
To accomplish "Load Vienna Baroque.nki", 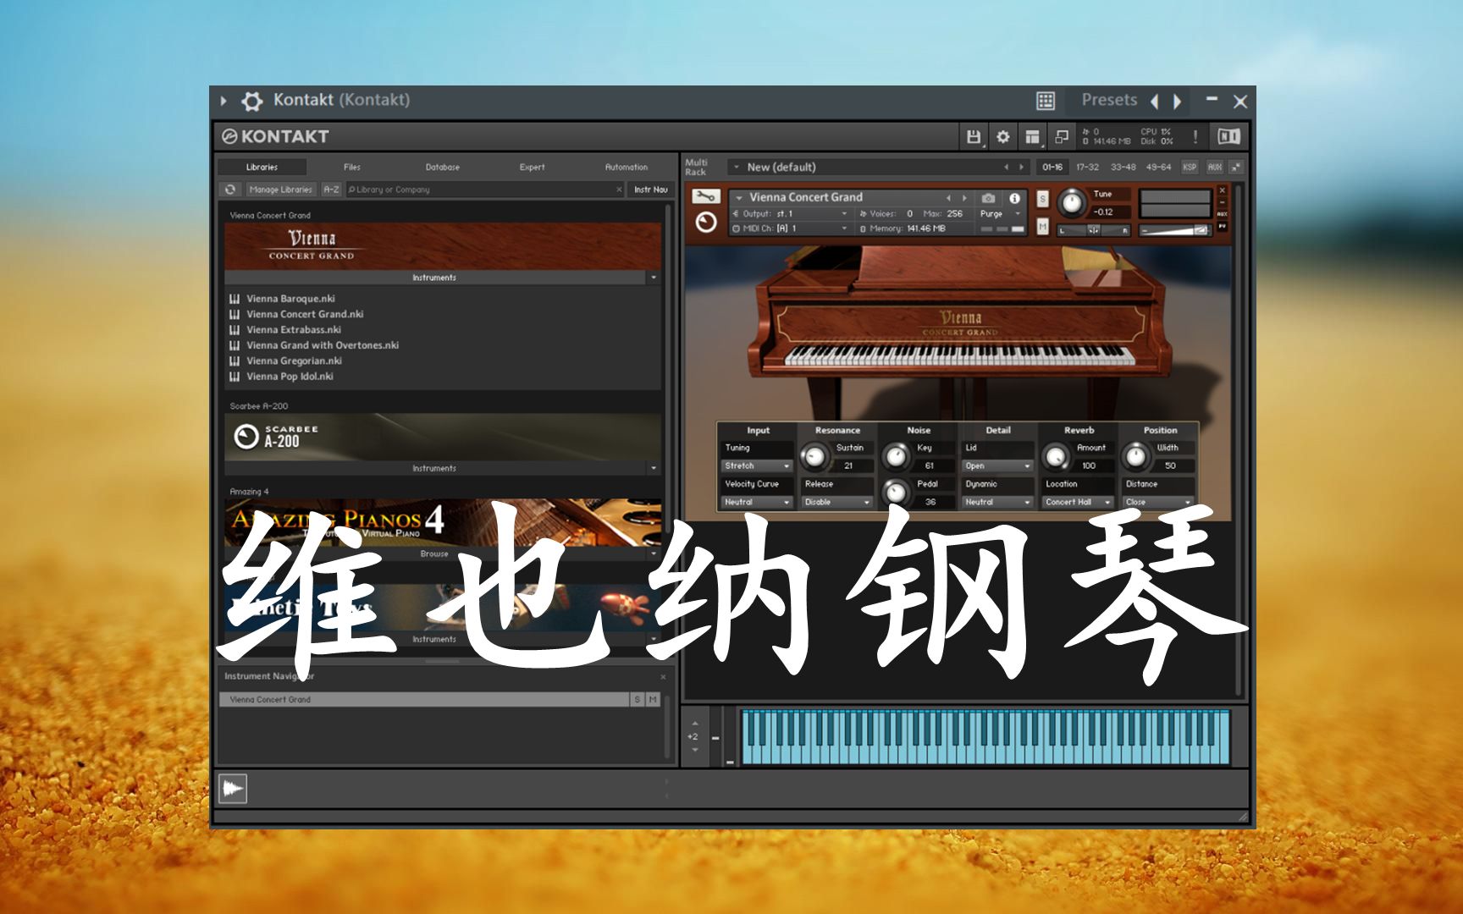I will pos(290,299).
